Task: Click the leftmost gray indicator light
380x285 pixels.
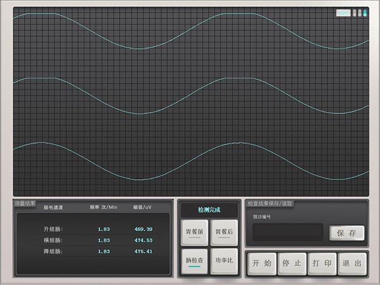Action: 355,13
